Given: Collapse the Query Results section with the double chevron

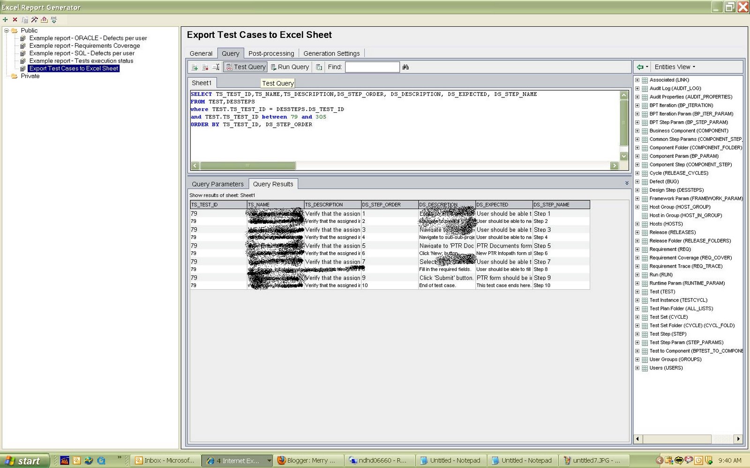Looking at the screenshot, I should [x=627, y=183].
